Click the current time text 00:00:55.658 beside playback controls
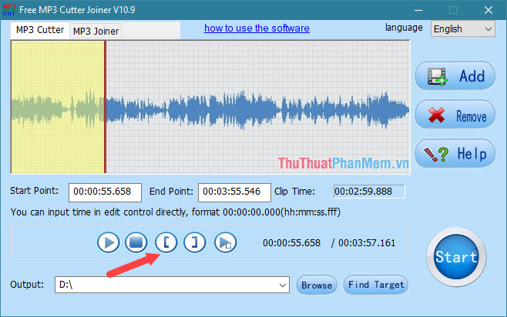507x317 pixels. [292, 243]
